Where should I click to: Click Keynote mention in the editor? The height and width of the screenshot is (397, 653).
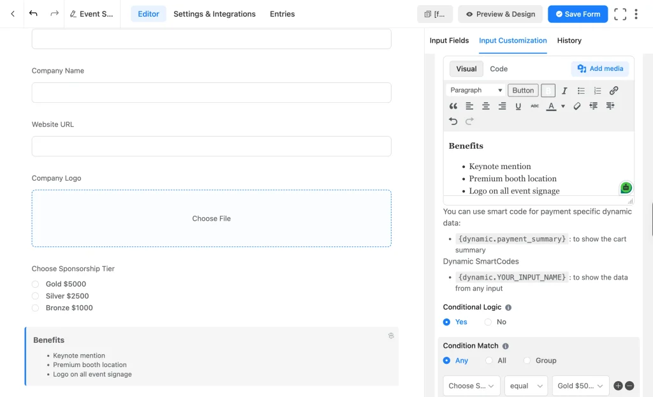click(x=500, y=167)
